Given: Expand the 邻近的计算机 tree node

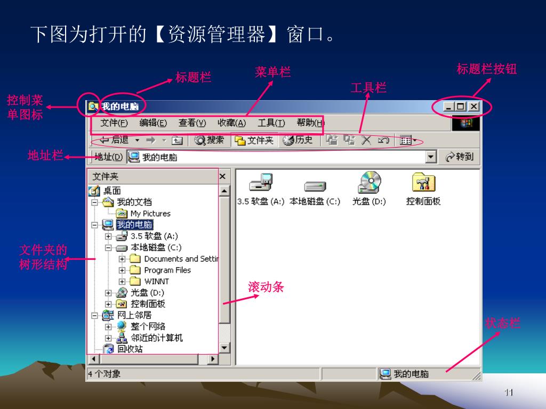Looking at the screenshot, I should coord(108,338).
